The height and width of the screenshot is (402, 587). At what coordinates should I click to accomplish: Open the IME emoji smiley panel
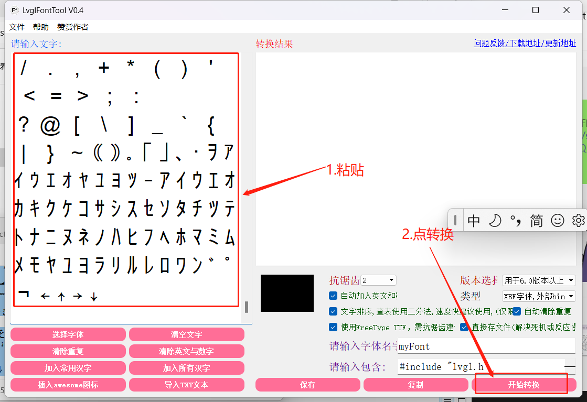(558, 221)
